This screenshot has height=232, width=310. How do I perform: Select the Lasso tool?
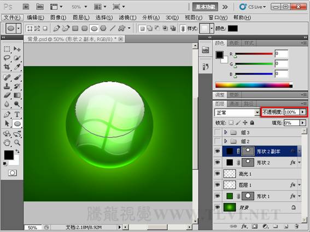coord(7,58)
